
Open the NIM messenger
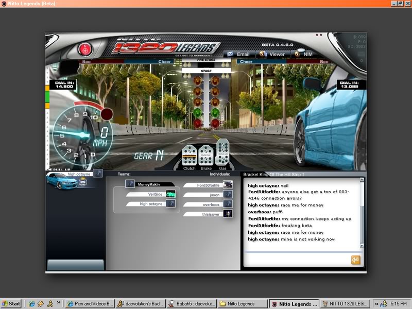304,54
